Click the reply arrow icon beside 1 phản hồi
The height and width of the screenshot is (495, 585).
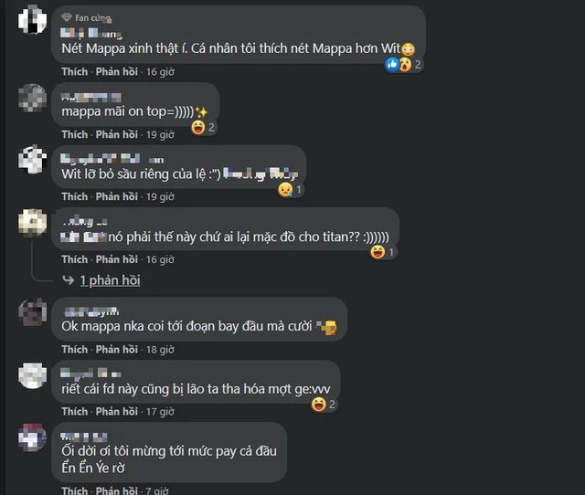coord(69,280)
